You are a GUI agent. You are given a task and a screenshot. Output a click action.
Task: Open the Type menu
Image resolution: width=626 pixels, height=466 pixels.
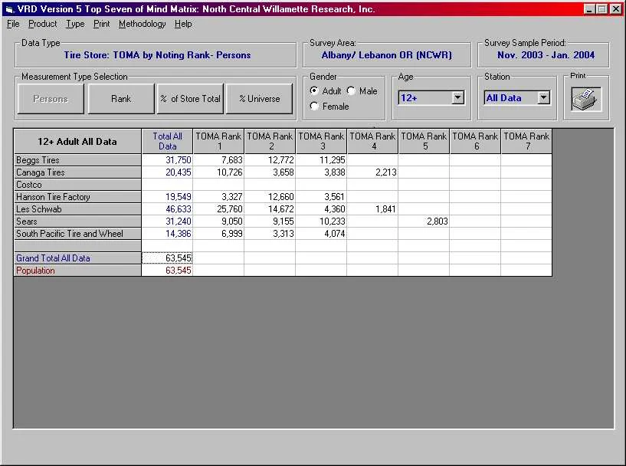(75, 24)
